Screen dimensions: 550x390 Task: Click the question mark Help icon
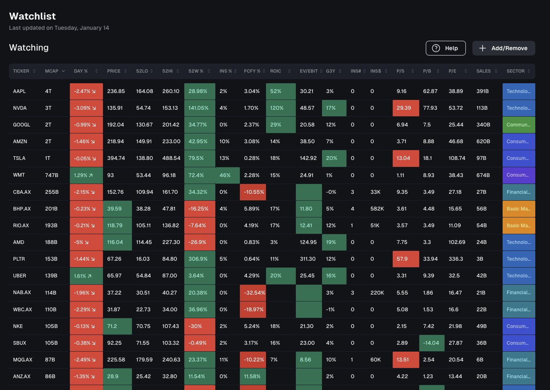[x=436, y=48]
